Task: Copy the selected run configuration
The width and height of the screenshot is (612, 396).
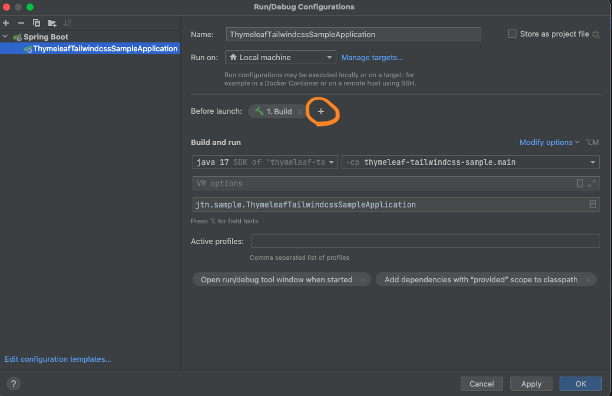Action: pyautogui.click(x=37, y=23)
